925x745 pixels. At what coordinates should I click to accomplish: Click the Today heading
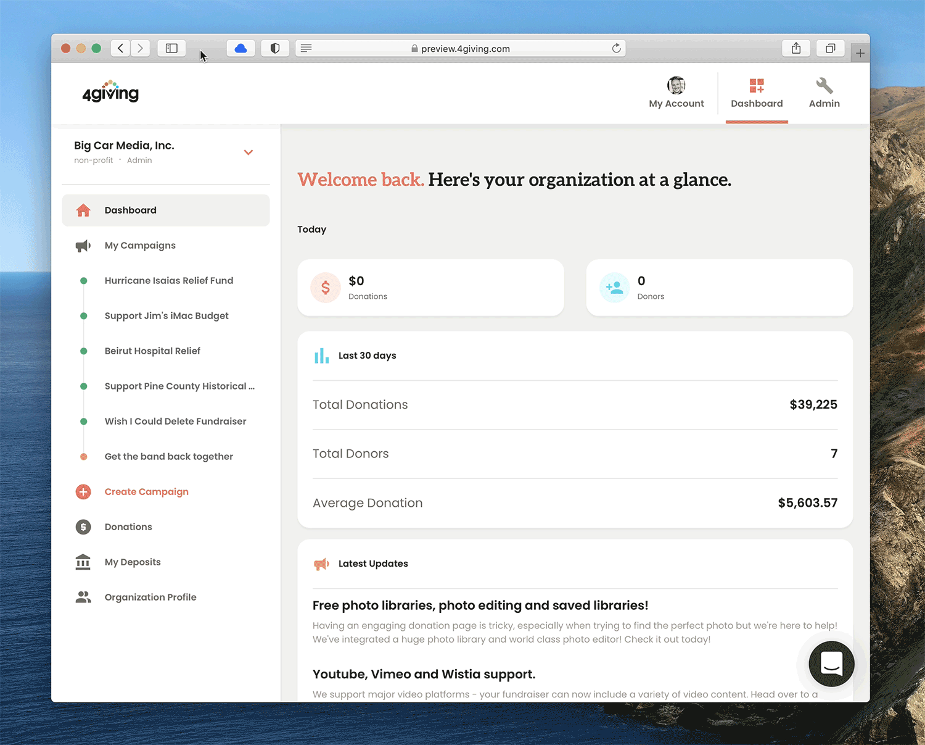tap(312, 230)
